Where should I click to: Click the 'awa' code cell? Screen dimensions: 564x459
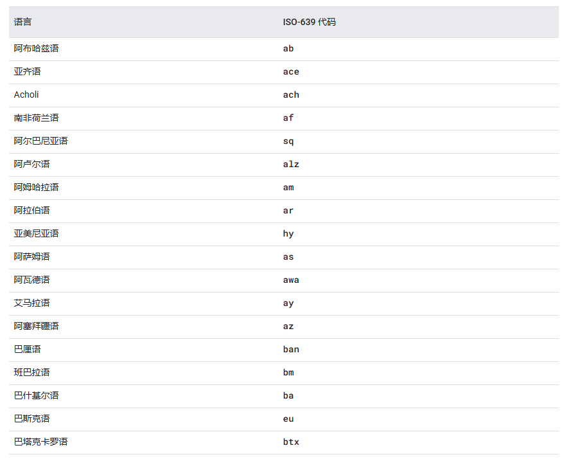pyautogui.click(x=291, y=280)
